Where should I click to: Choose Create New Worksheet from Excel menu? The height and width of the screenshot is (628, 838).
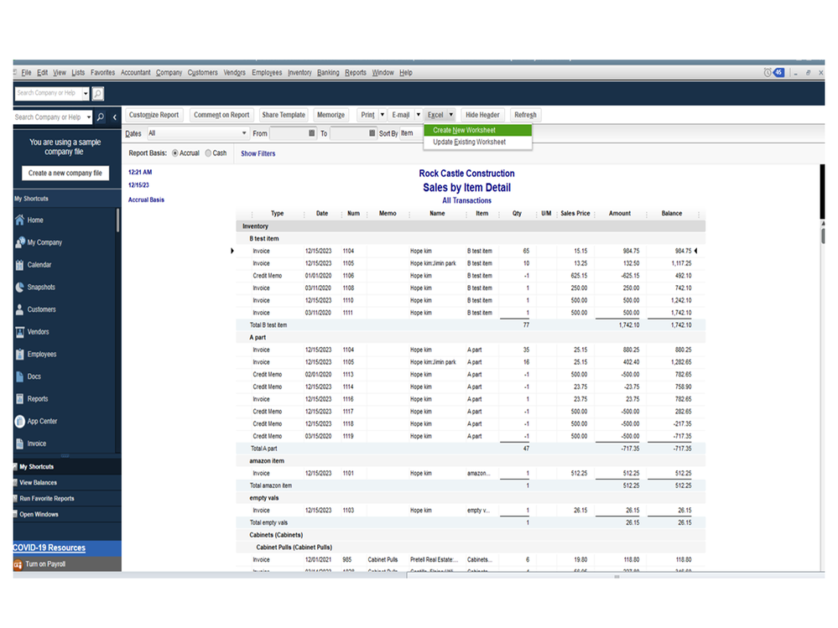pyautogui.click(x=464, y=130)
